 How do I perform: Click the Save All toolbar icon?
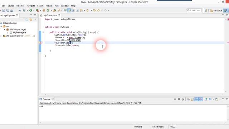click(8, 10)
